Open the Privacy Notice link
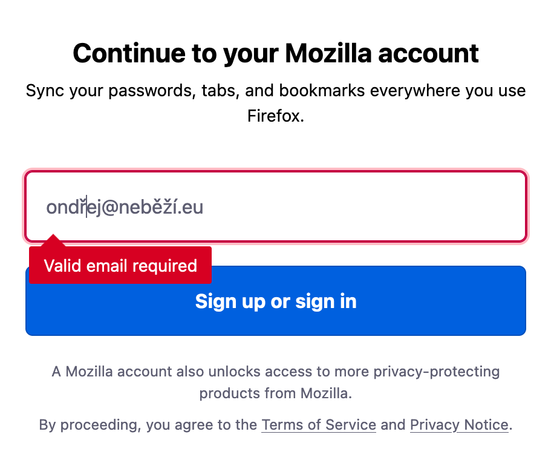The height and width of the screenshot is (466, 554). pos(459,425)
